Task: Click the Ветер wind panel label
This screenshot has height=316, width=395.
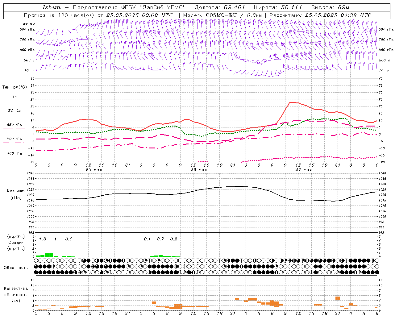Action: [29, 23]
